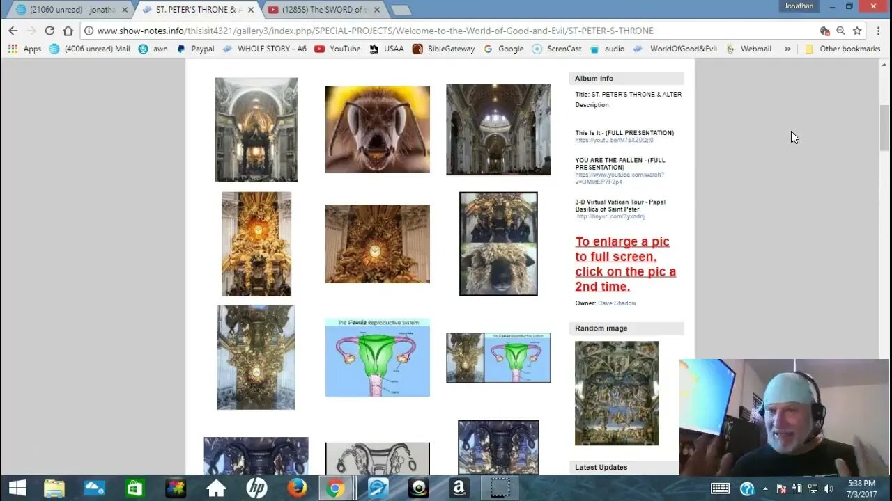
Task: Open the side-by-side altar and diagram thumbnail
Action: coord(498,358)
